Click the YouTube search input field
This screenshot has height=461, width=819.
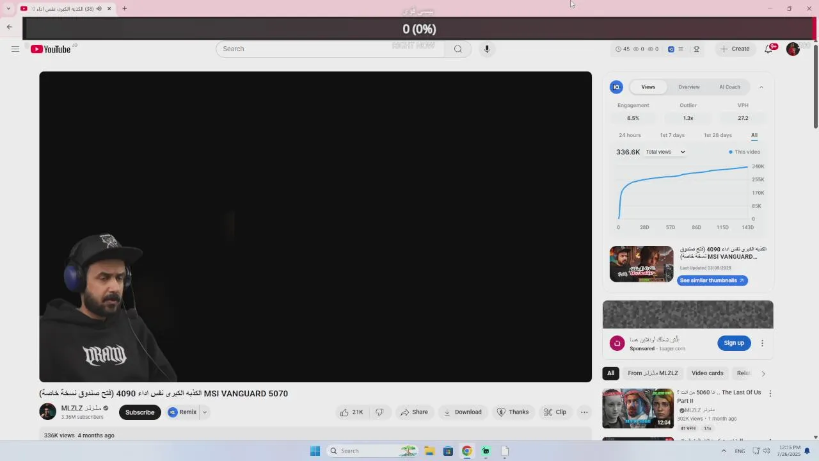pyautogui.click(x=330, y=49)
